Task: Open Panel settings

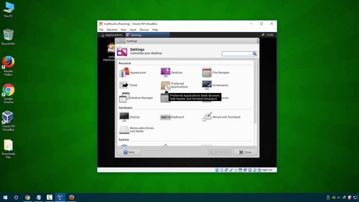Action: coord(128,85)
